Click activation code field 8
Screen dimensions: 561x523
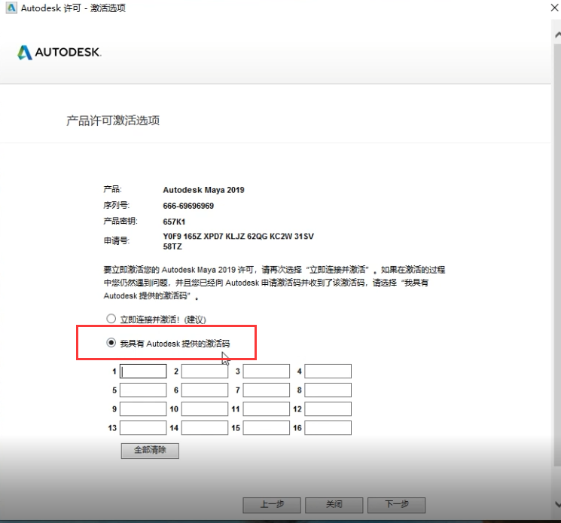(x=328, y=390)
